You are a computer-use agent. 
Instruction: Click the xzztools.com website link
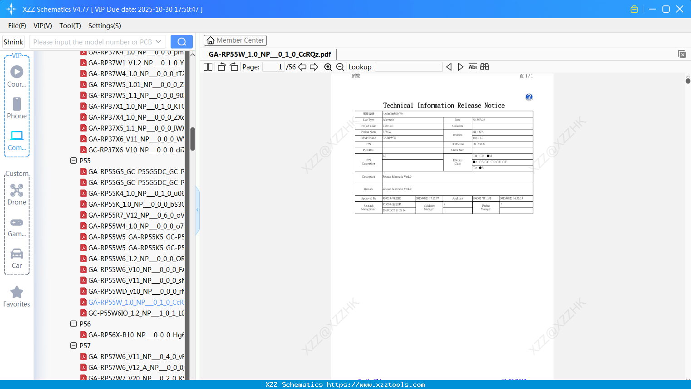coord(376,384)
